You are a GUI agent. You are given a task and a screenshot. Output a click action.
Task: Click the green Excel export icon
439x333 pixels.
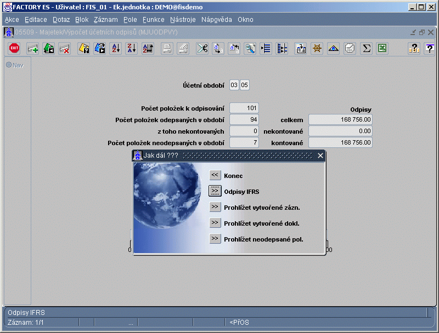pyautogui.click(x=382, y=48)
